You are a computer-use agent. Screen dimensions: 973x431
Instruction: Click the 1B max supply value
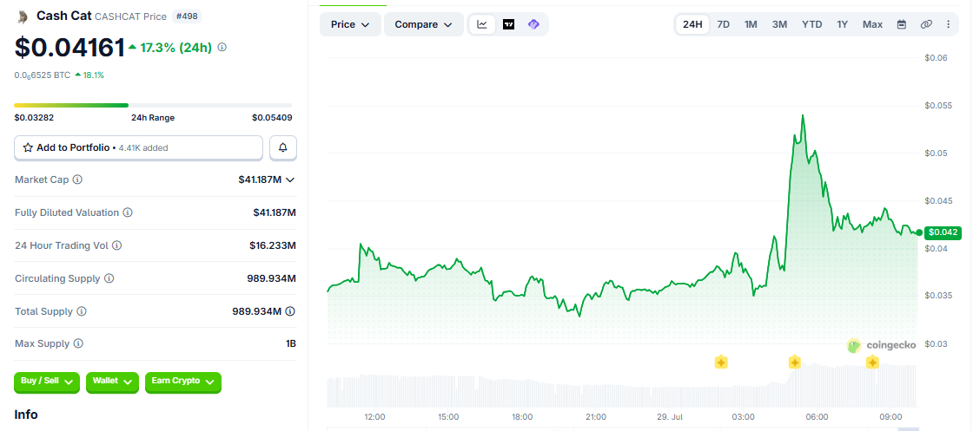point(290,343)
